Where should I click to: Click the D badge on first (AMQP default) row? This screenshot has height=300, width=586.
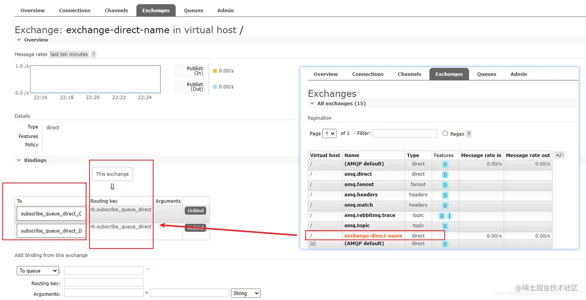point(445,164)
